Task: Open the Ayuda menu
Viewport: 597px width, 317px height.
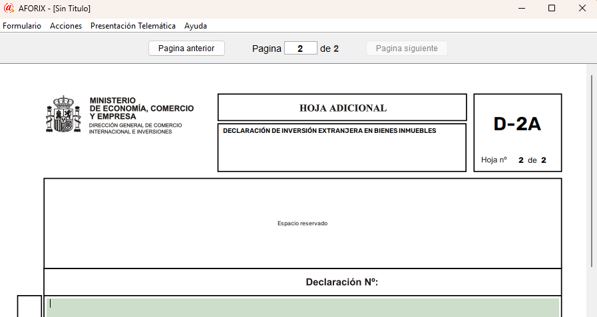Action: tap(196, 26)
